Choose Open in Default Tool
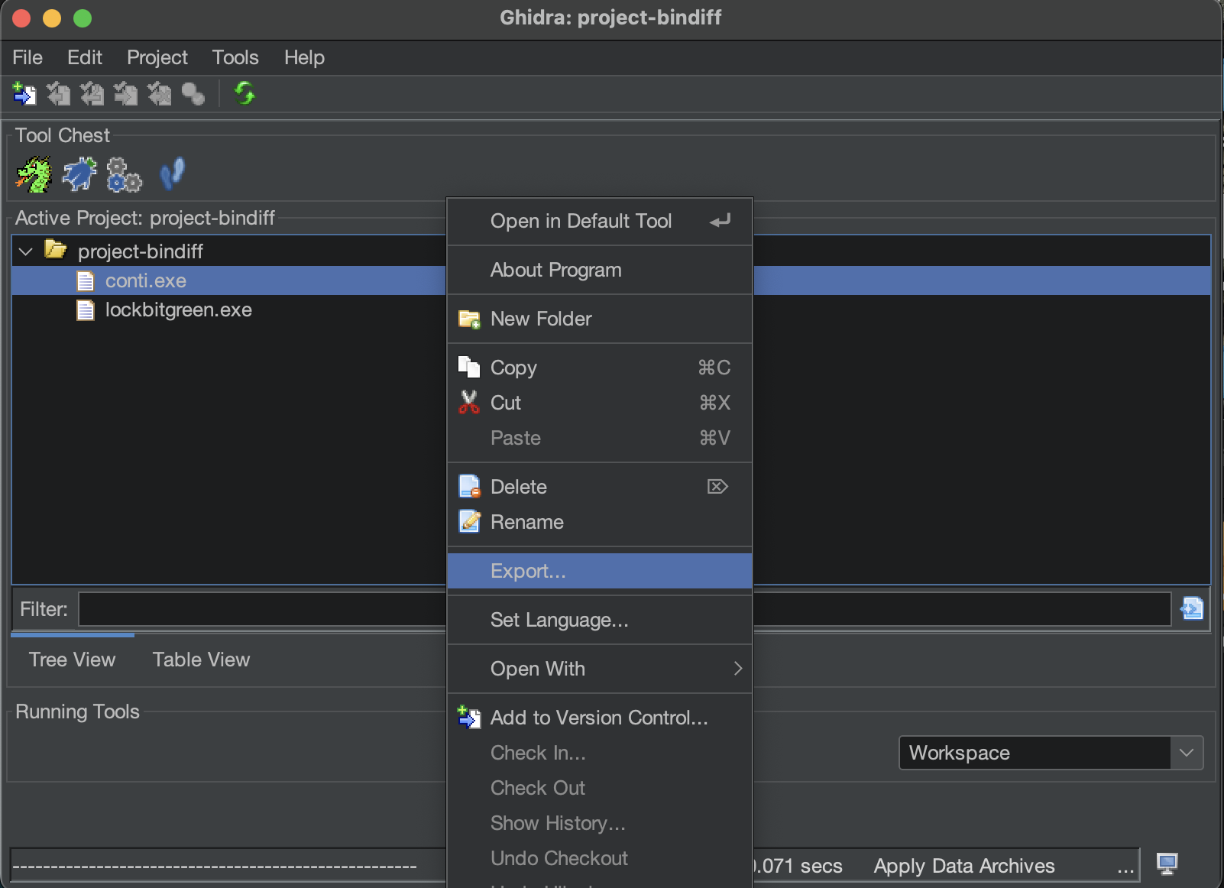Screen dimensions: 1224x888 (x=600, y=221)
